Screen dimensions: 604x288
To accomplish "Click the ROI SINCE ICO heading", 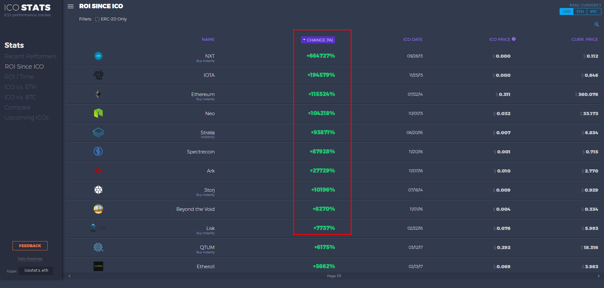I will 101,6.
